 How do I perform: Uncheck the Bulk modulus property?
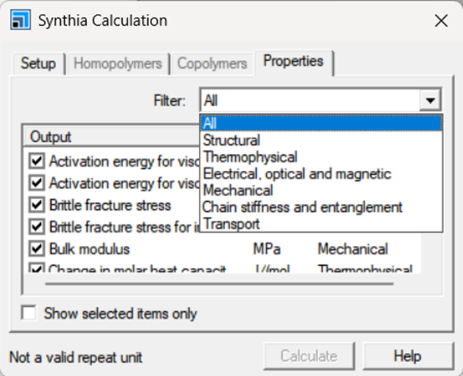pos(38,249)
